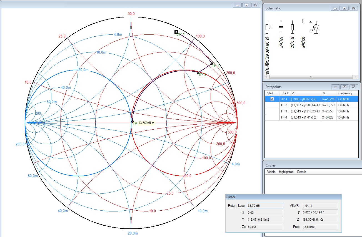Click the Return Loss field showing 33,79 dB
362x237 pixels.
point(265,206)
